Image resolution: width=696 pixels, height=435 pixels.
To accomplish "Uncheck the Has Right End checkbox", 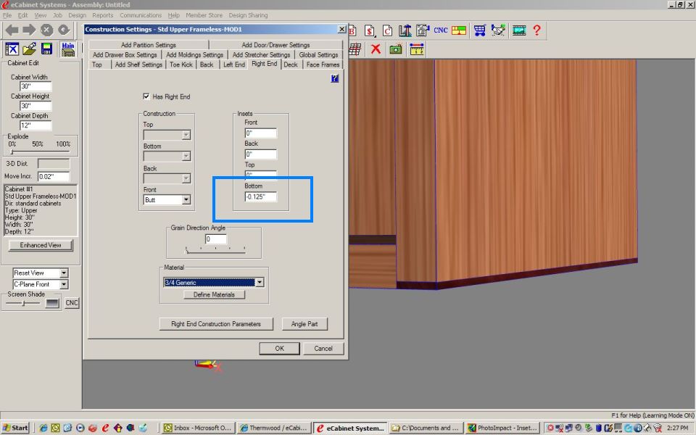I will pyautogui.click(x=146, y=96).
